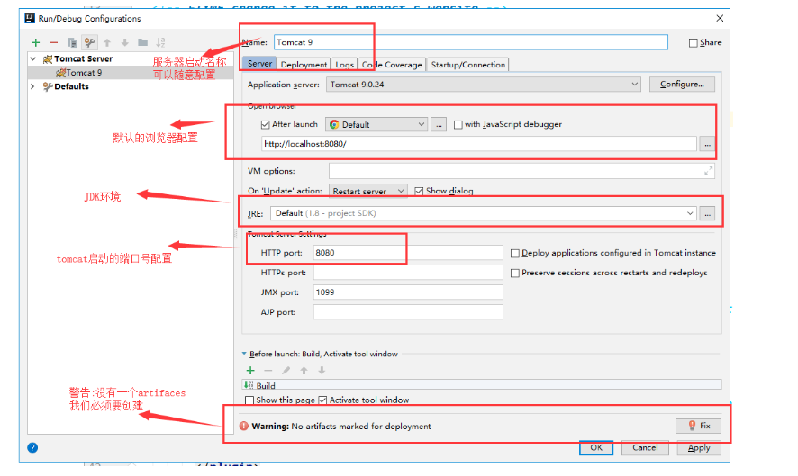
Task: Click the HTTP port field 8080
Action: pos(408,253)
